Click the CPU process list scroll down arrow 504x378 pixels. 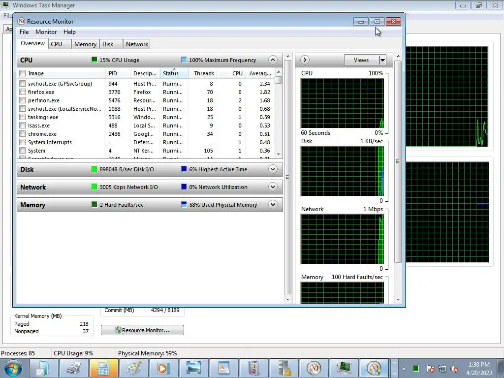279,154
